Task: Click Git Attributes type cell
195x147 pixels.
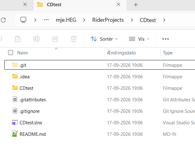Action: pyautogui.click(x=179, y=100)
